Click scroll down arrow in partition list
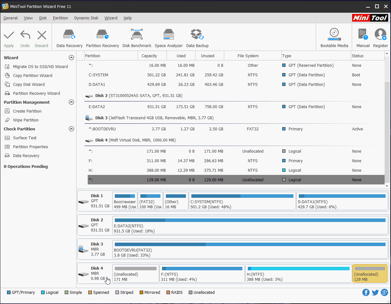 click(387, 186)
